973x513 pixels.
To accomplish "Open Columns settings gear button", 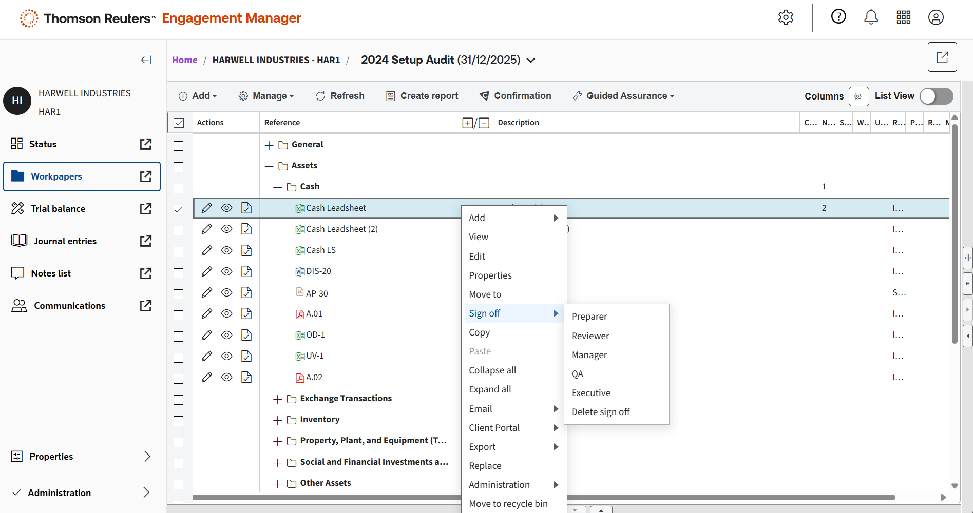I will coord(858,96).
